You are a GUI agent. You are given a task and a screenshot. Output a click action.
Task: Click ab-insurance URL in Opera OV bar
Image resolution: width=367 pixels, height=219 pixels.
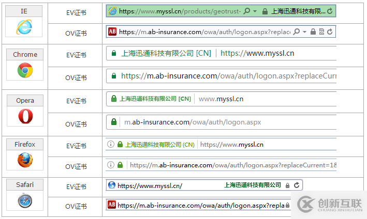[x=193, y=122]
